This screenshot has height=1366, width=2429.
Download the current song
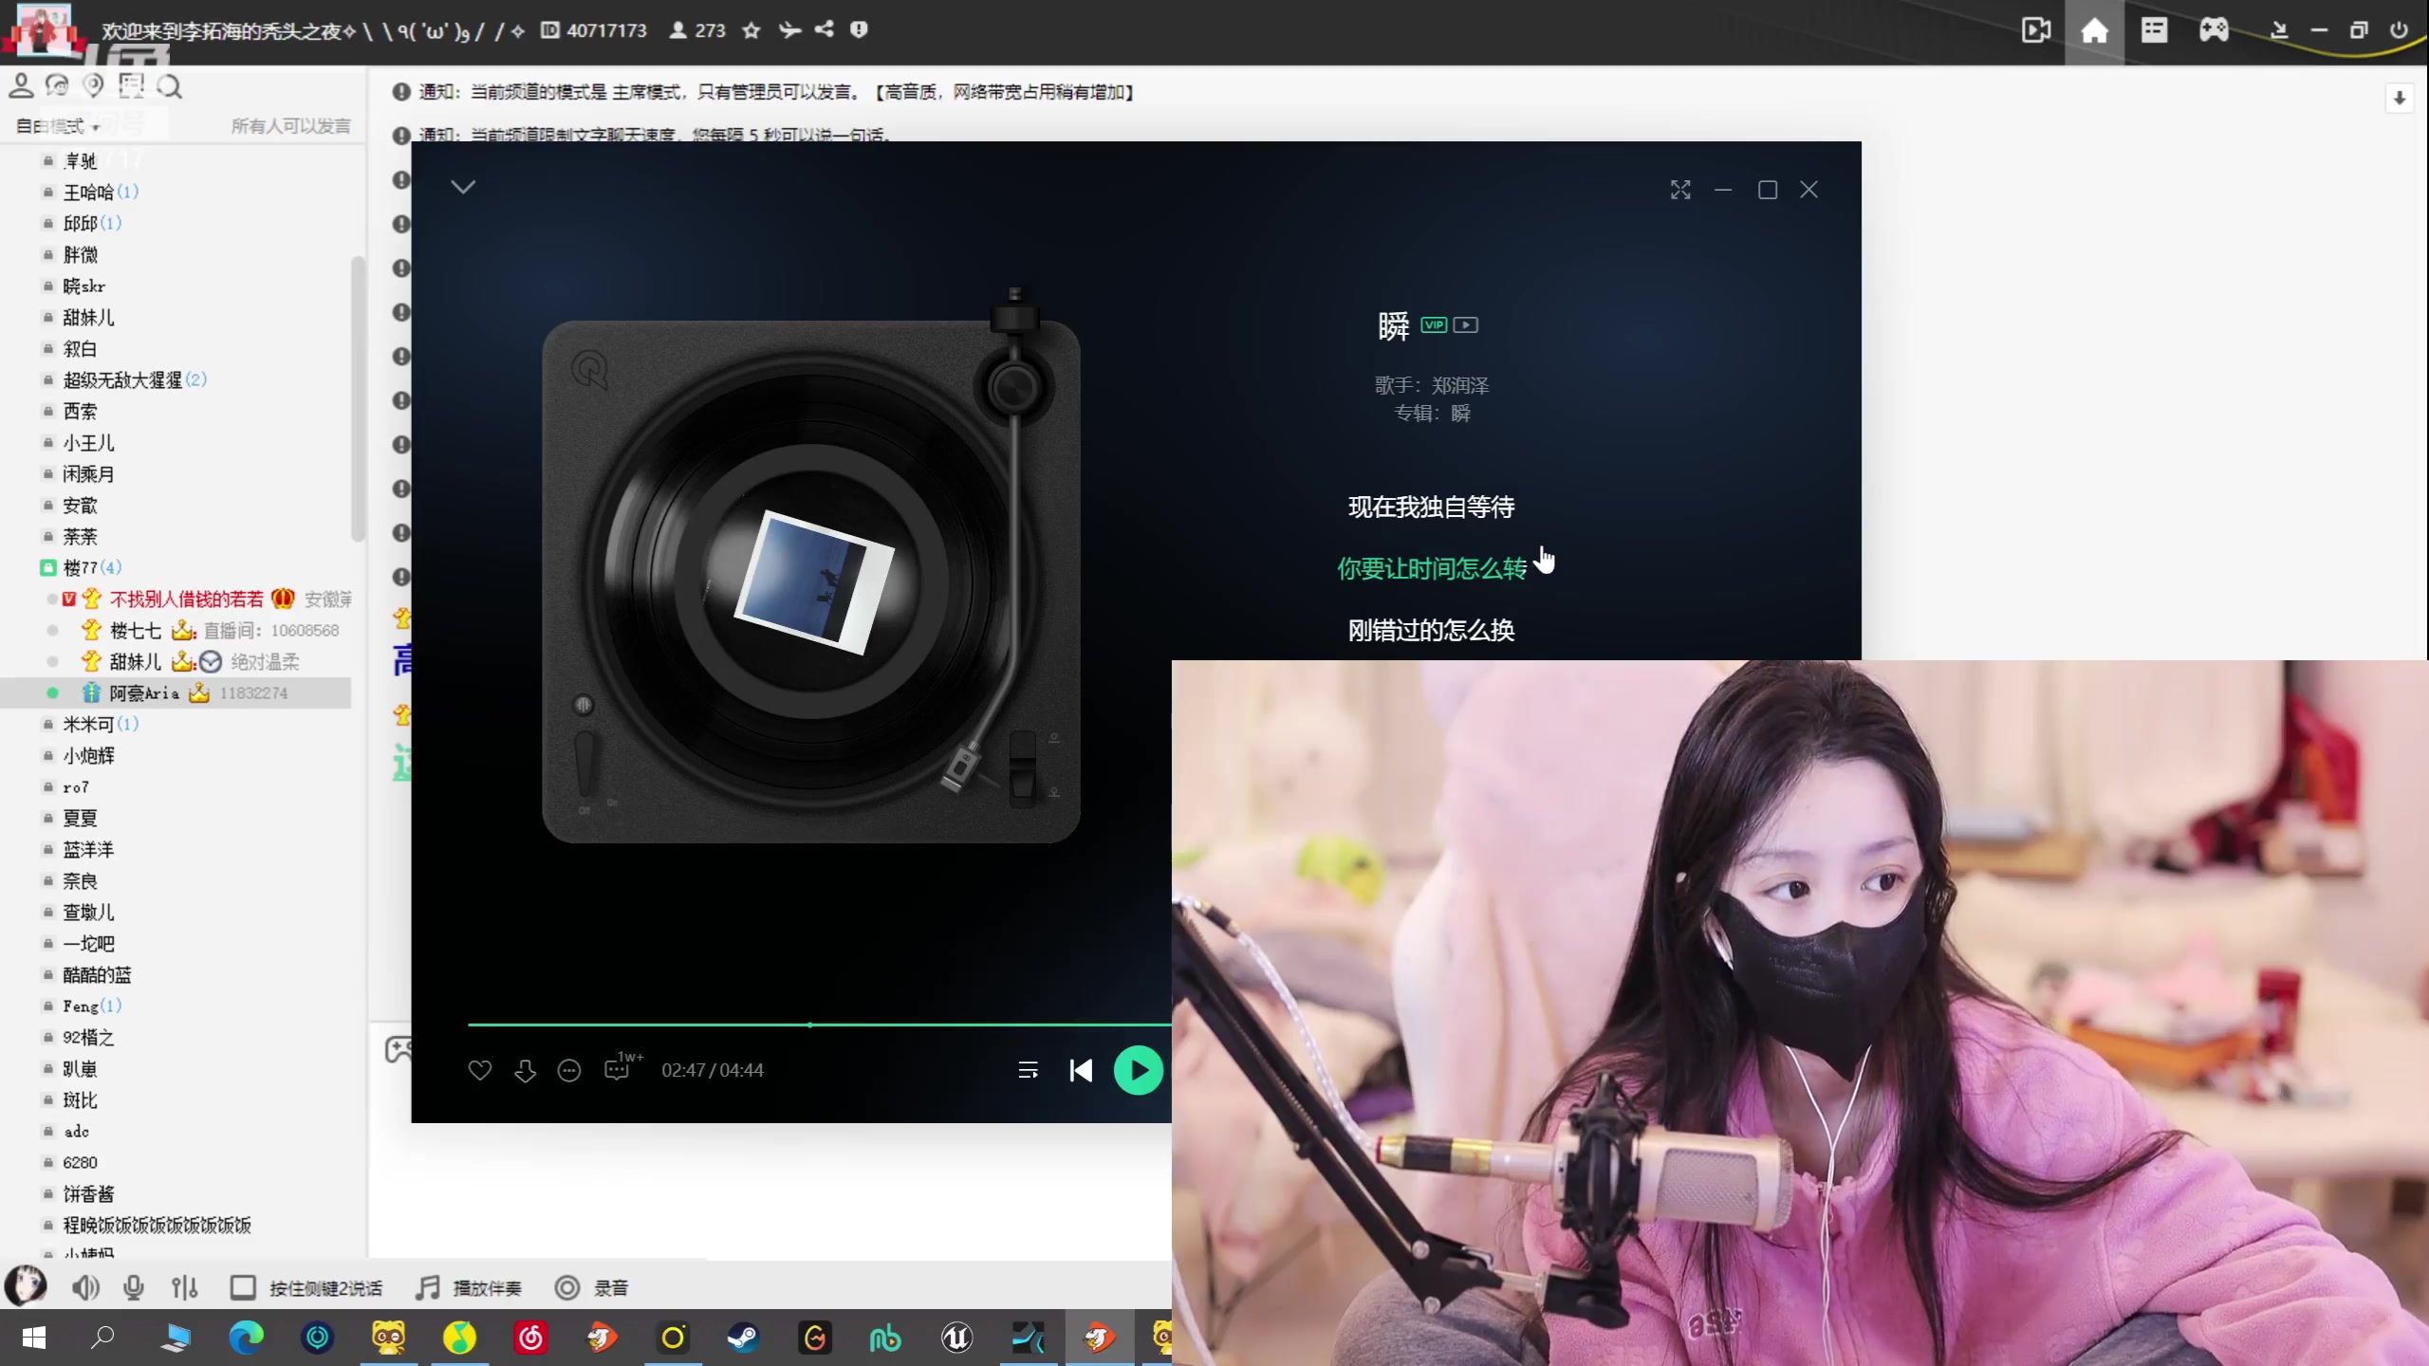click(x=525, y=1070)
